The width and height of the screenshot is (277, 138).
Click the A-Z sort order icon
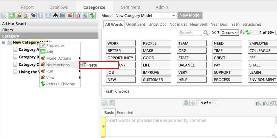pyautogui.click(x=242, y=32)
